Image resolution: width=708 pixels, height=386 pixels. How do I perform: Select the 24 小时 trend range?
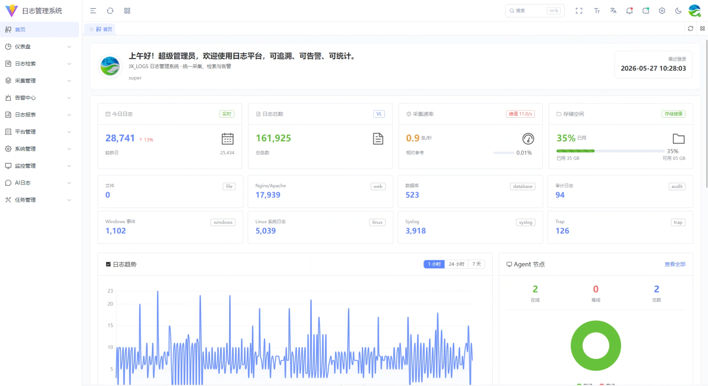[x=456, y=264]
